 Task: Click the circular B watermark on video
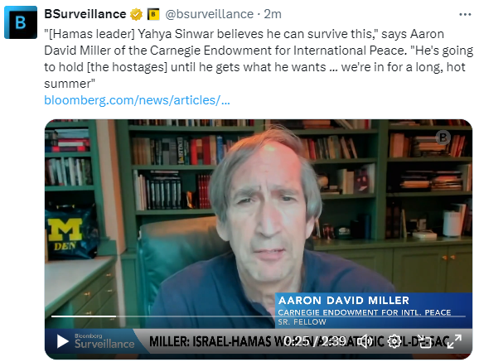point(443,138)
